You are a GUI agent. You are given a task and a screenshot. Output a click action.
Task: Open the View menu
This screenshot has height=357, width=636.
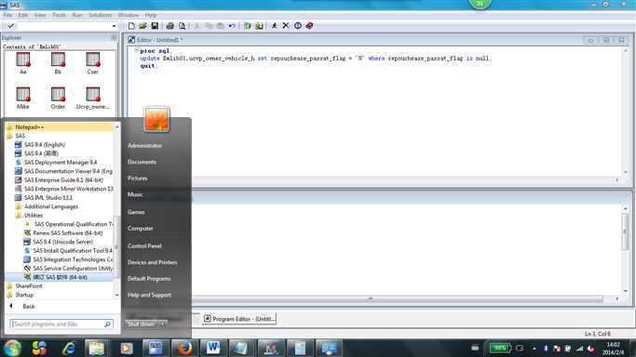[40, 15]
